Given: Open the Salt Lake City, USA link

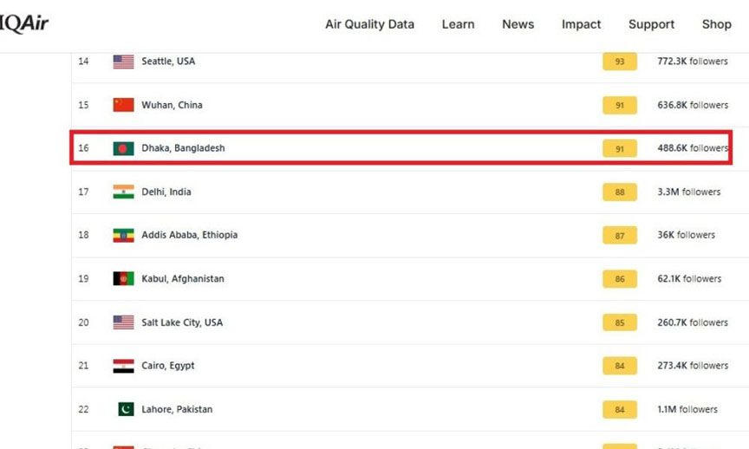Looking at the screenshot, I should click(x=182, y=322).
